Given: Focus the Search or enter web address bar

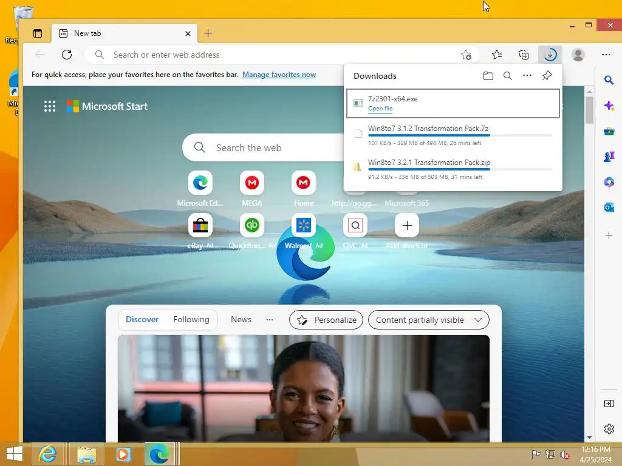Looking at the screenshot, I should click(282, 55).
